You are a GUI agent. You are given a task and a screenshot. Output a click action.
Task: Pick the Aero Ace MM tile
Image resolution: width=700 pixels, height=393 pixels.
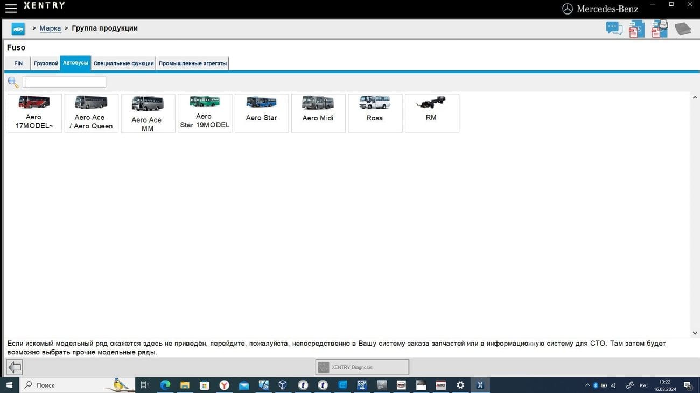coord(148,113)
